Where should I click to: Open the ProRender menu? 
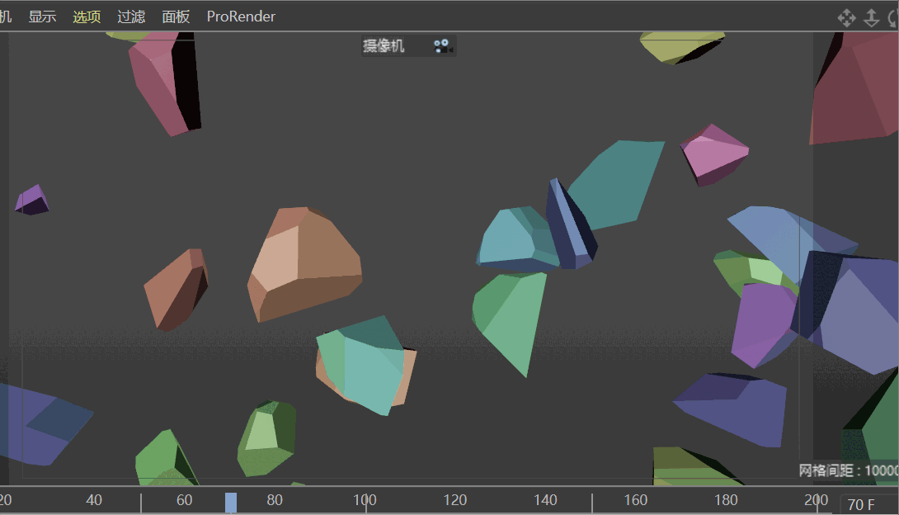(x=241, y=17)
